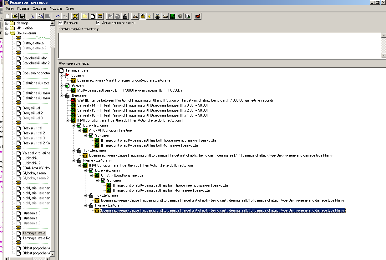This screenshot has width=386, height=260.
Task: Collapse the Действия node
Action: click(x=62, y=95)
